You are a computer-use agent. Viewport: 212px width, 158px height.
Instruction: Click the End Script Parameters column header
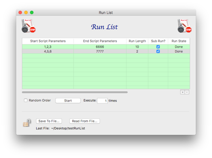click(x=100, y=41)
